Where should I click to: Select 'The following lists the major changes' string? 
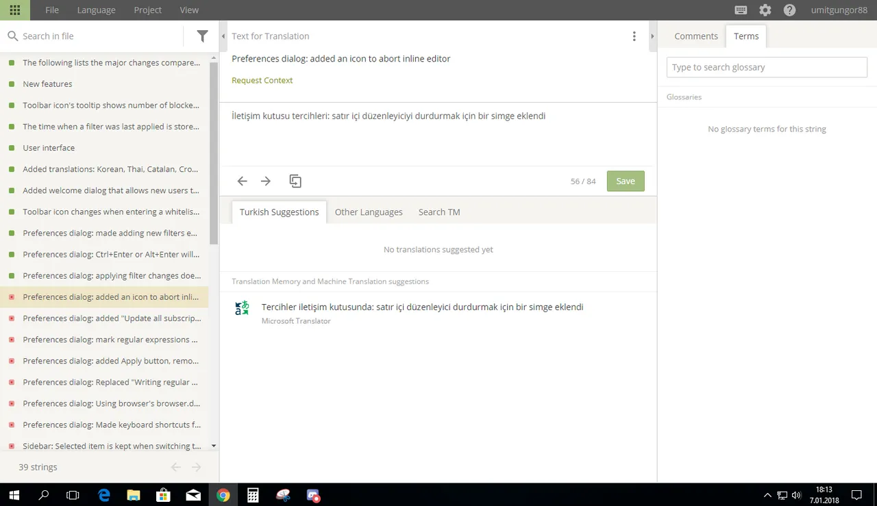(x=104, y=63)
